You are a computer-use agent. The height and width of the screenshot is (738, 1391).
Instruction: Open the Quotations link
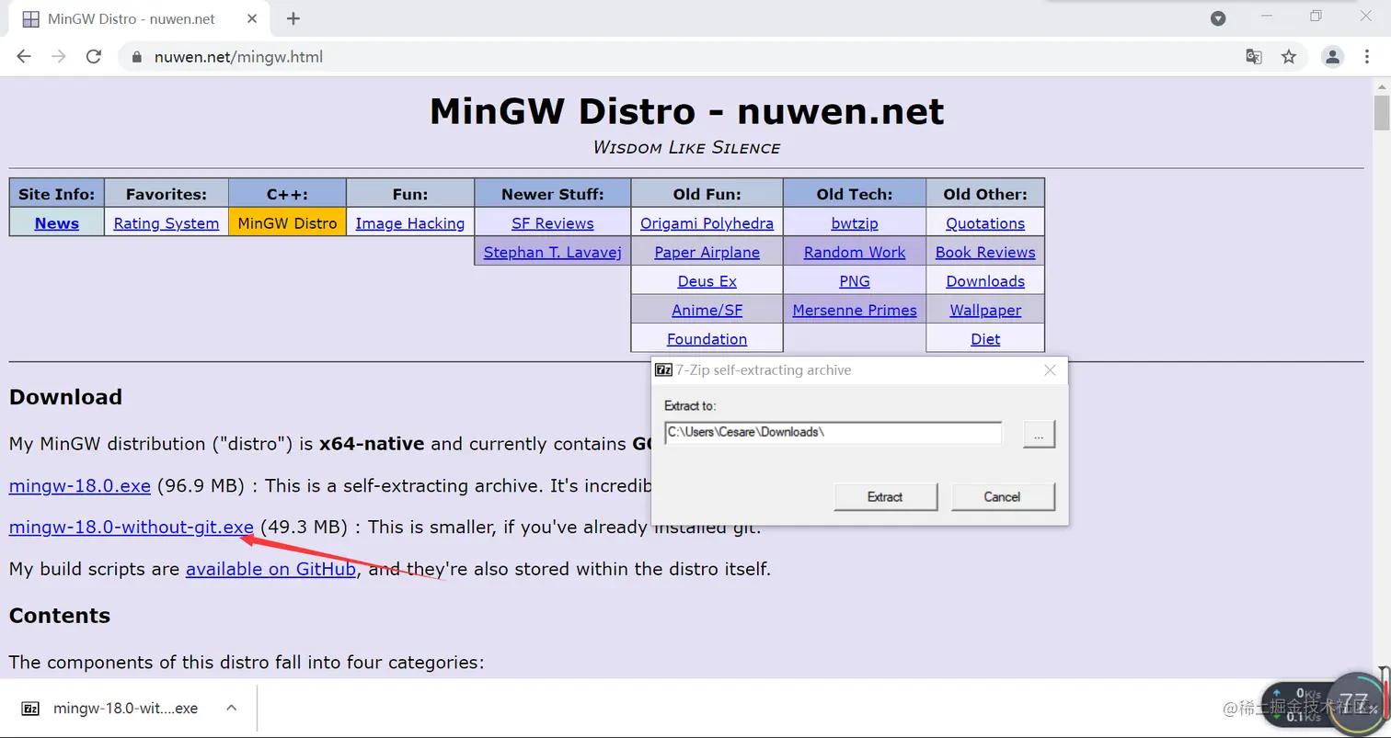[x=985, y=223]
